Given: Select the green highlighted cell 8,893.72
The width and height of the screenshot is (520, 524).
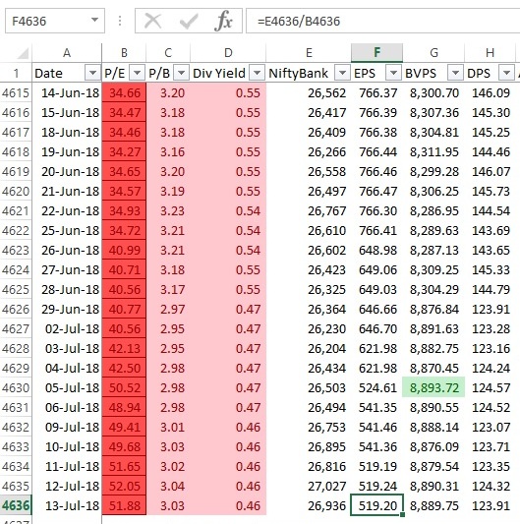Looking at the screenshot, I should [x=433, y=387].
